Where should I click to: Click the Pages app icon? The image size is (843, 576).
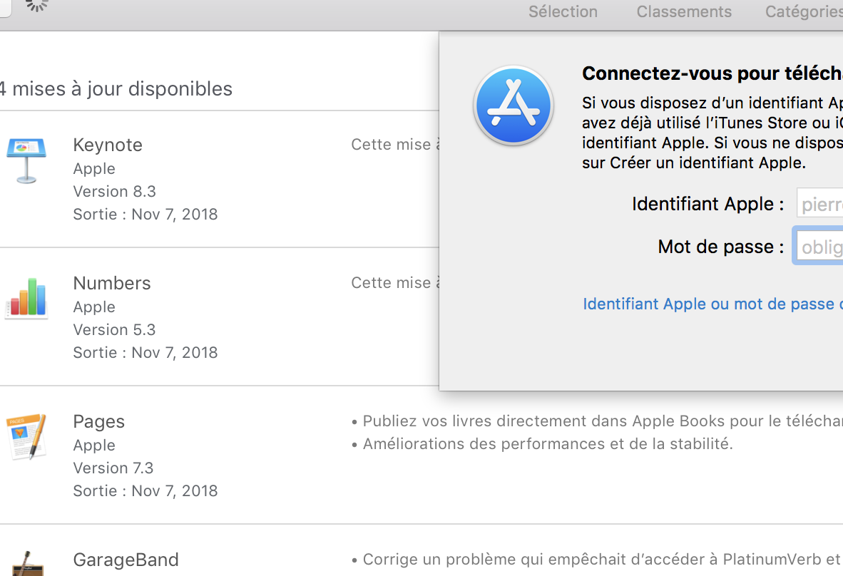(26, 436)
